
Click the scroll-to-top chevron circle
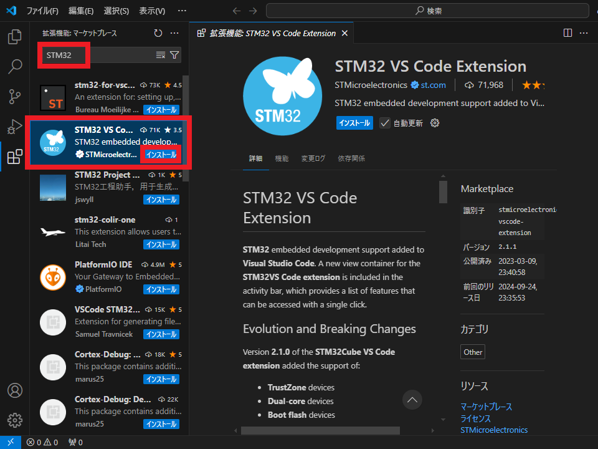[412, 400]
